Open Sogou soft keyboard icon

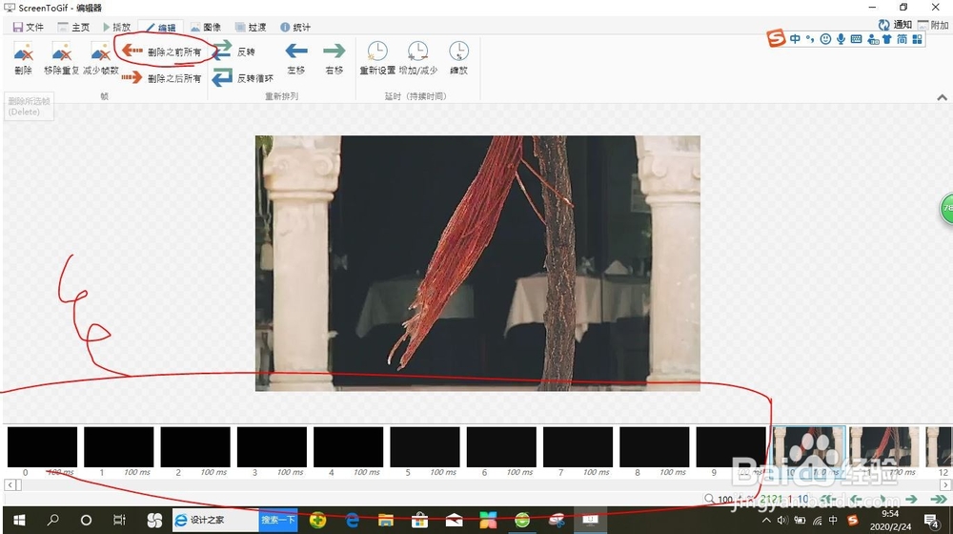tap(857, 39)
